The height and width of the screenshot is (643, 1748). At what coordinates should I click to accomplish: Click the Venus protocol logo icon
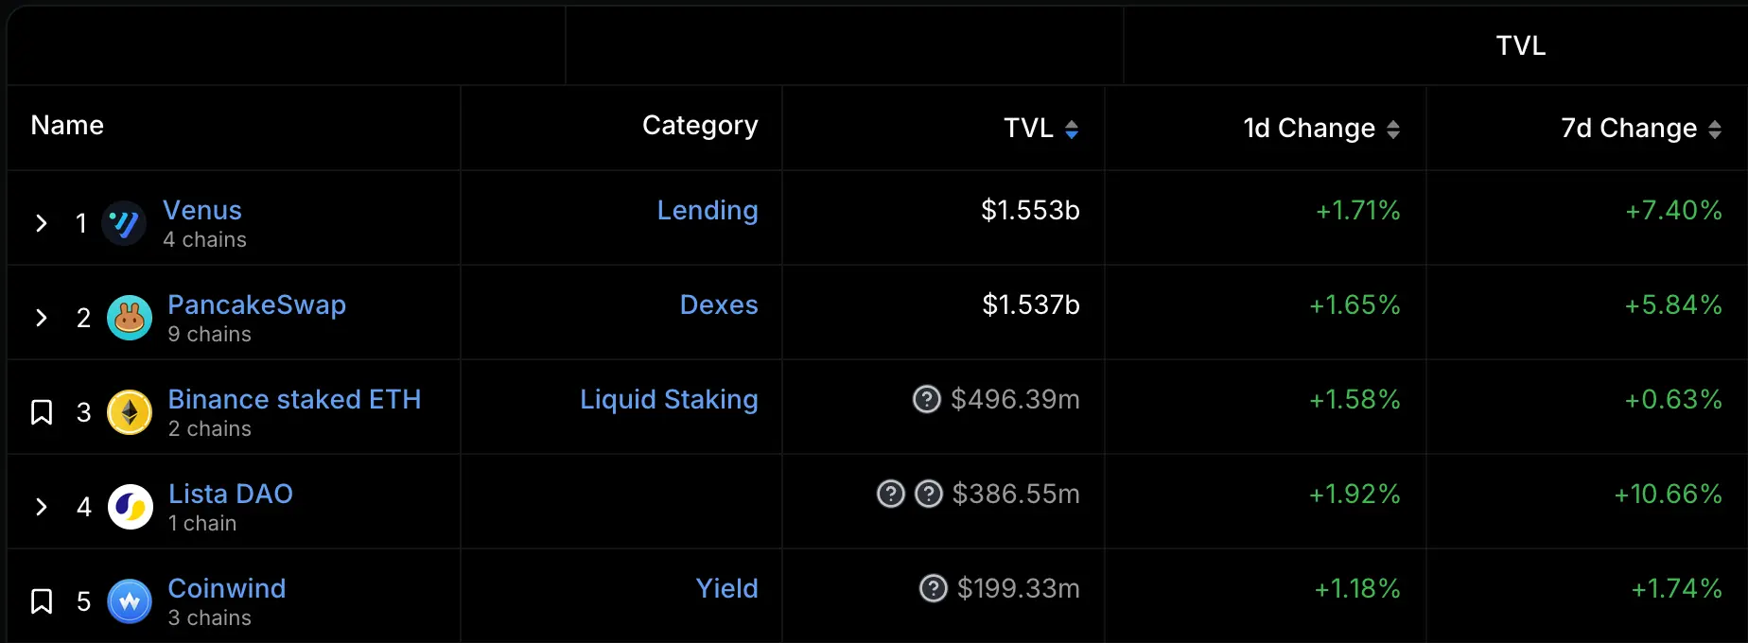(x=124, y=223)
